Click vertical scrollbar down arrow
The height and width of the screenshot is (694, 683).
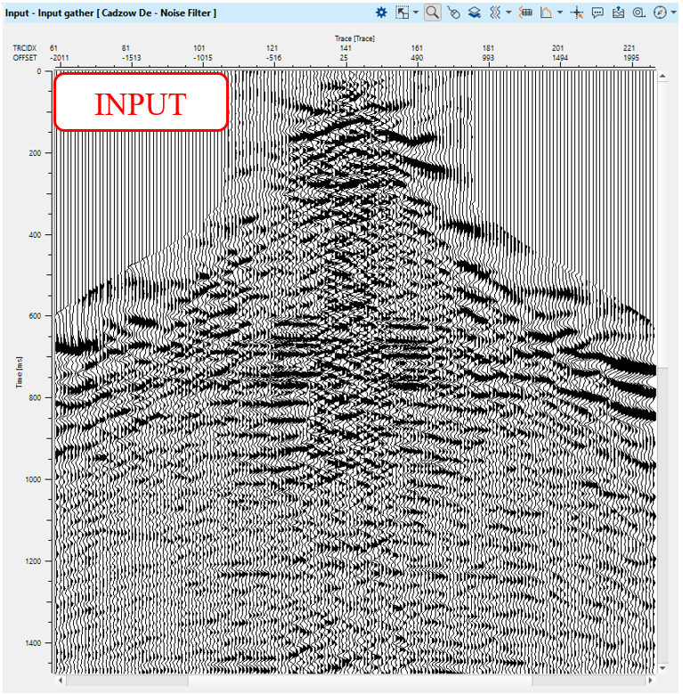point(663,668)
